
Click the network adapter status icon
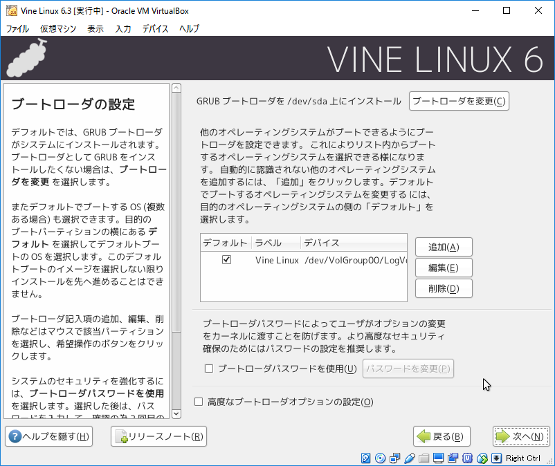(x=394, y=458)
